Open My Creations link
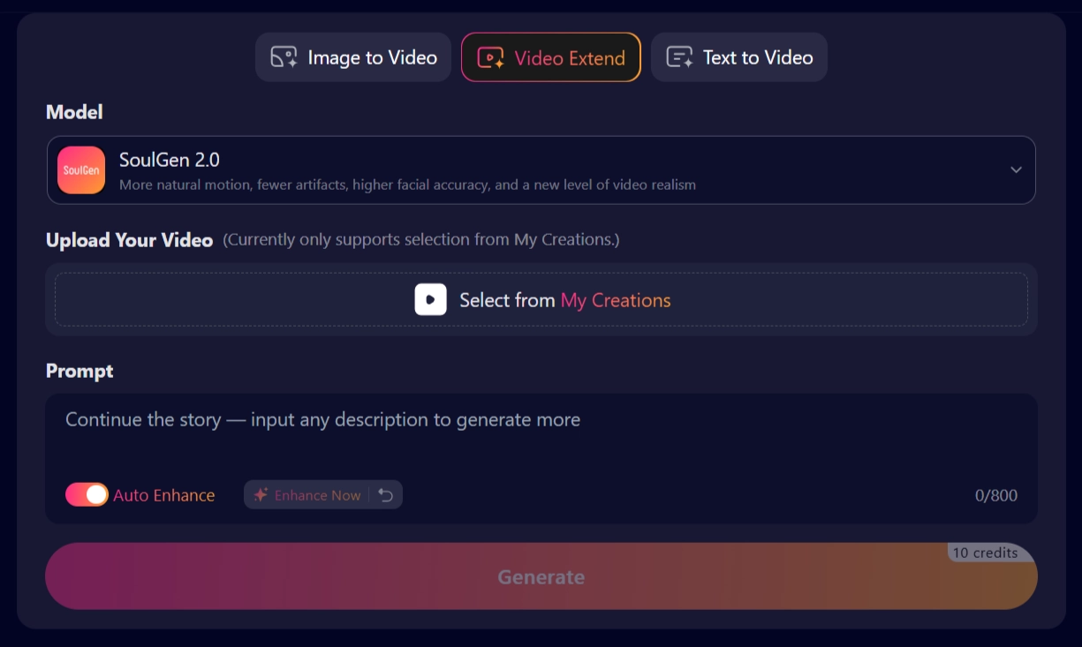1082x647 pixels. pos(616,300)
